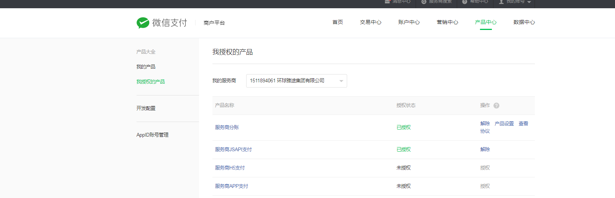Screen dimensions: 615x198
Task: Go to 首页 in the top navigation
Action: [x=338, y=22]
